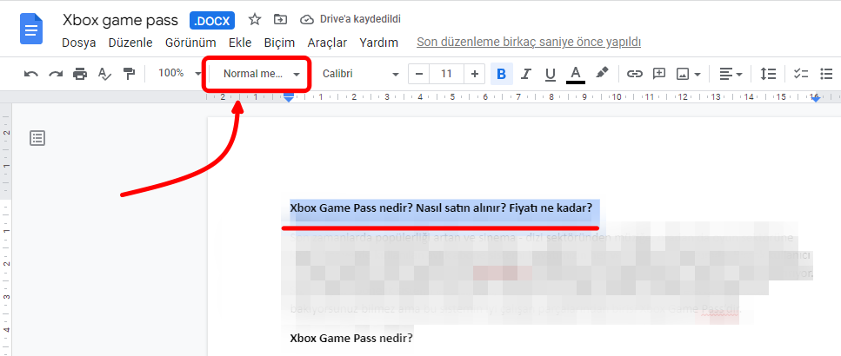841x356 pixels.
Task: Run spell check icon
Action: [x=104, y=74]
